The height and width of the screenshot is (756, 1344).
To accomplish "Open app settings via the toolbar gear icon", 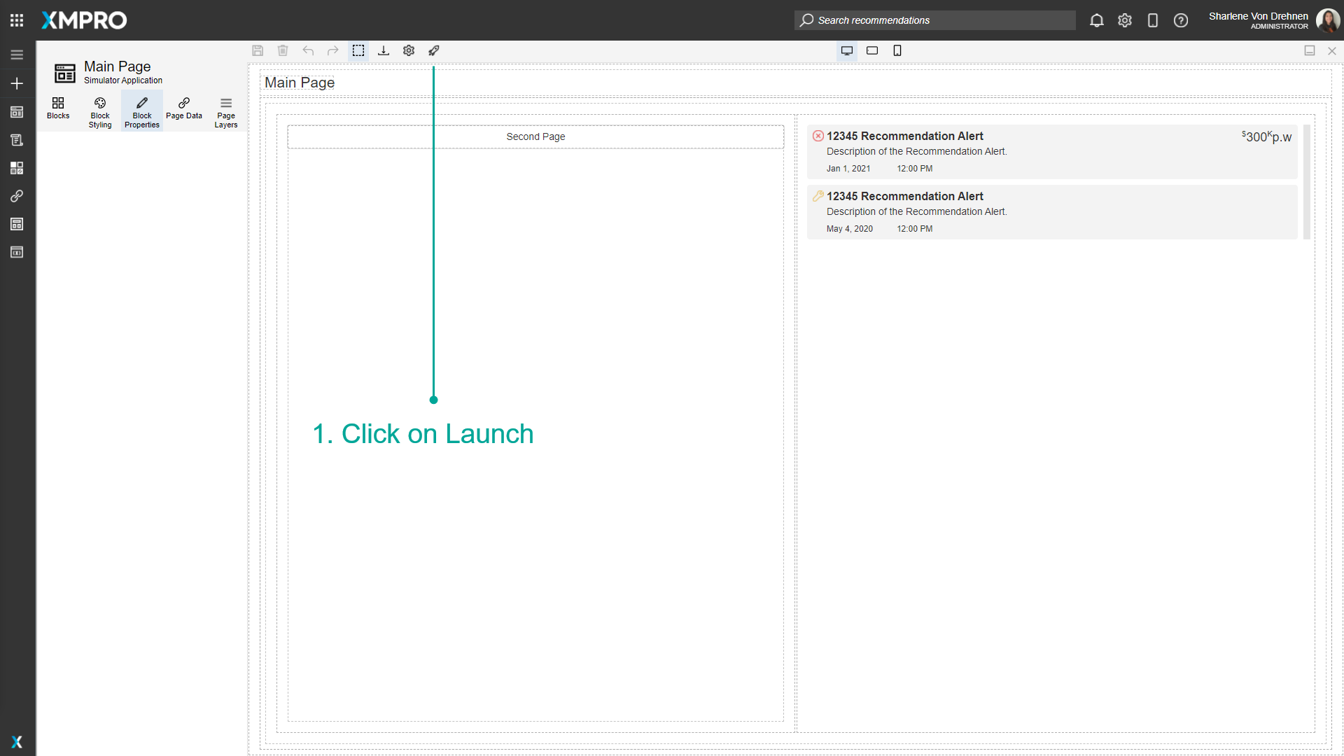I will tap(408, 50).
